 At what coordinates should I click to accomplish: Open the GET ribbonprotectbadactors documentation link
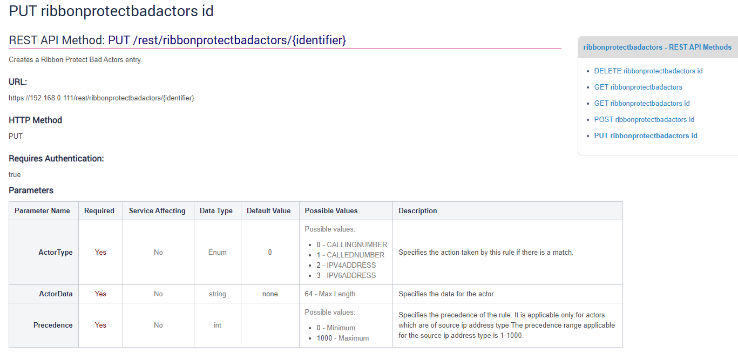tap(638, 87)
